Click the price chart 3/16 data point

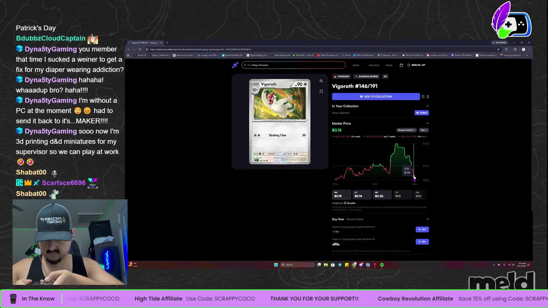click(414, 178)
